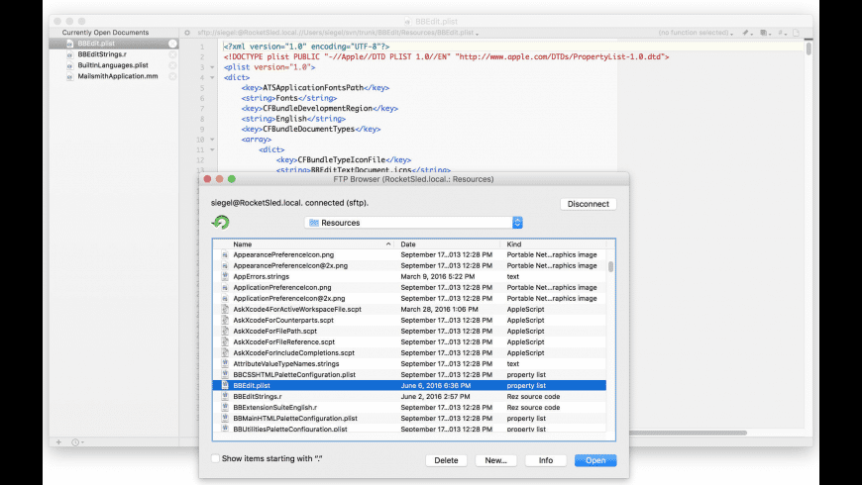Select ApplicationPreferenceIcon@2x.png row
Viewport: 862px width, 485px height.
click(409, 298)
